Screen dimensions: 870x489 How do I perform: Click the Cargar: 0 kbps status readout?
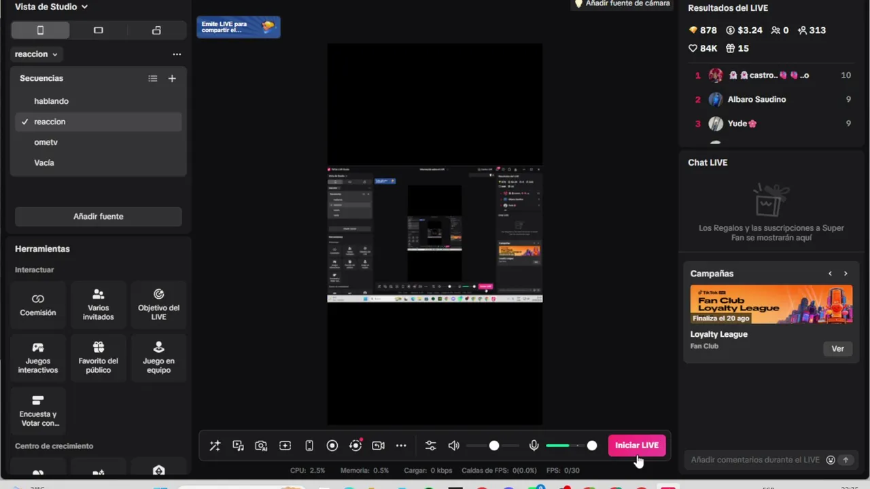(428, 471)
